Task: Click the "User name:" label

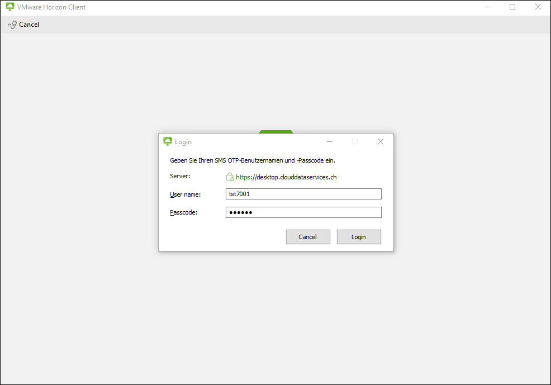Action: point(185,194)
